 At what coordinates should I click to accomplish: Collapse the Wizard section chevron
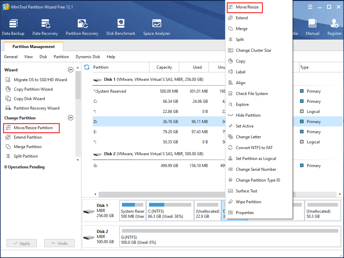click(70, 70)
